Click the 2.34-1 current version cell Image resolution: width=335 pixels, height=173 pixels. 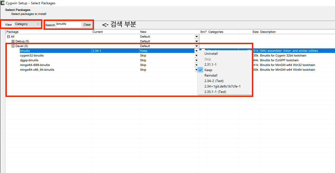click(97, 51)
